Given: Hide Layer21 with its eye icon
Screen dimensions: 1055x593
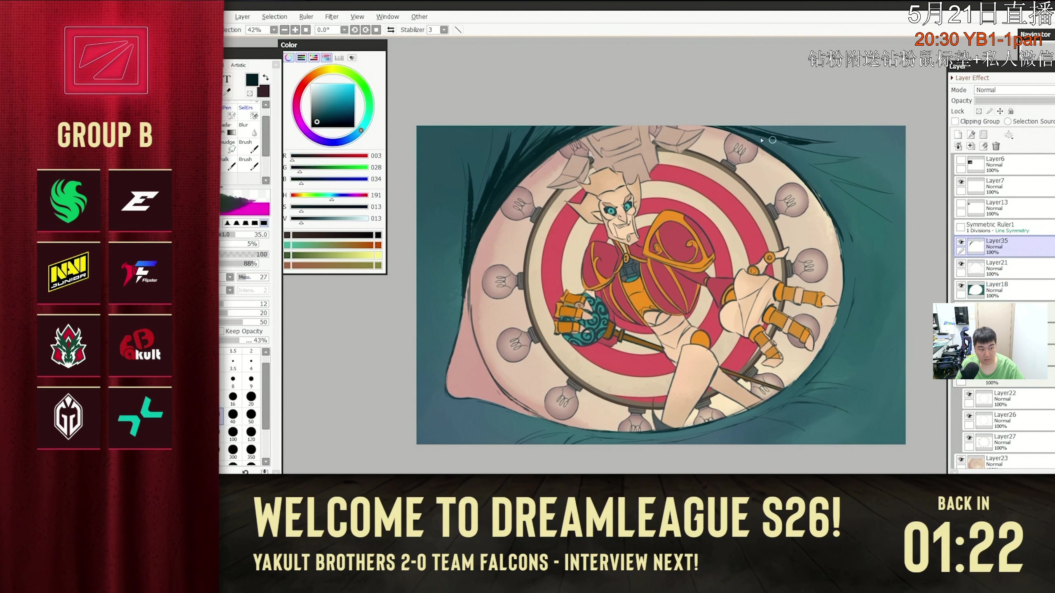Looking at the screenshot, I should click(x=961, y=264).
